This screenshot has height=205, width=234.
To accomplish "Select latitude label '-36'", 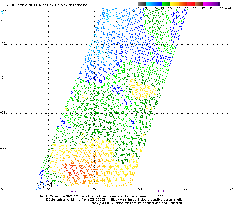I will click(x=3, y=112).
